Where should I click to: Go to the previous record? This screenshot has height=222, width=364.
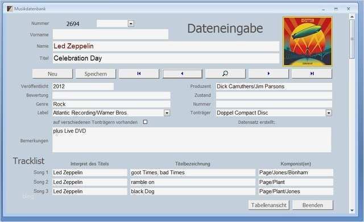(x=182, y=74)
